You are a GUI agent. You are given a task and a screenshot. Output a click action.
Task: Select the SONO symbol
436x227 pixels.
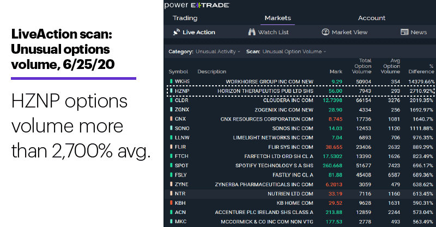click(x=182, y=128)
